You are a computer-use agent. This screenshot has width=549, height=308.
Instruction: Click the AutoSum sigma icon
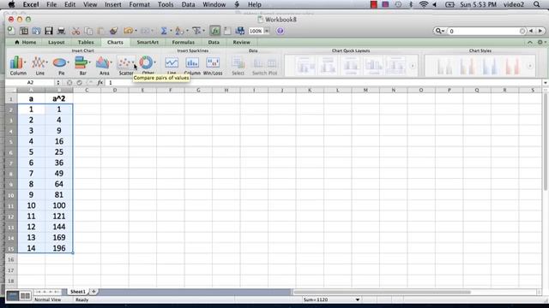[164, 31]
